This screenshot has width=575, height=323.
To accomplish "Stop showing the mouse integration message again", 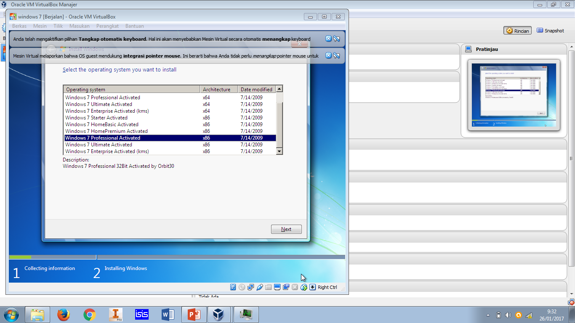I will tap(337, 56).
